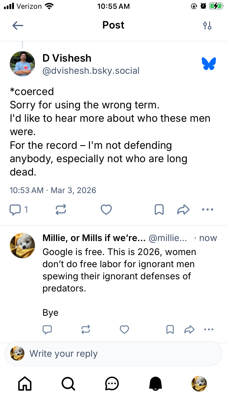Like Millie's reply

click(x=124, y=329)
